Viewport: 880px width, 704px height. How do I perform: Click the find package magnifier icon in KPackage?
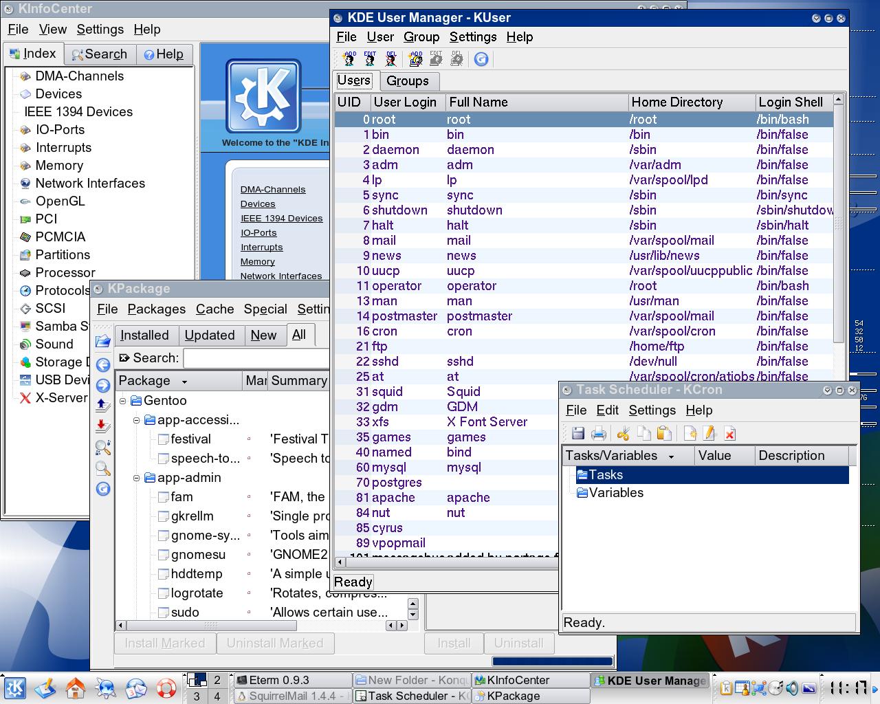[x=103, y=448]
